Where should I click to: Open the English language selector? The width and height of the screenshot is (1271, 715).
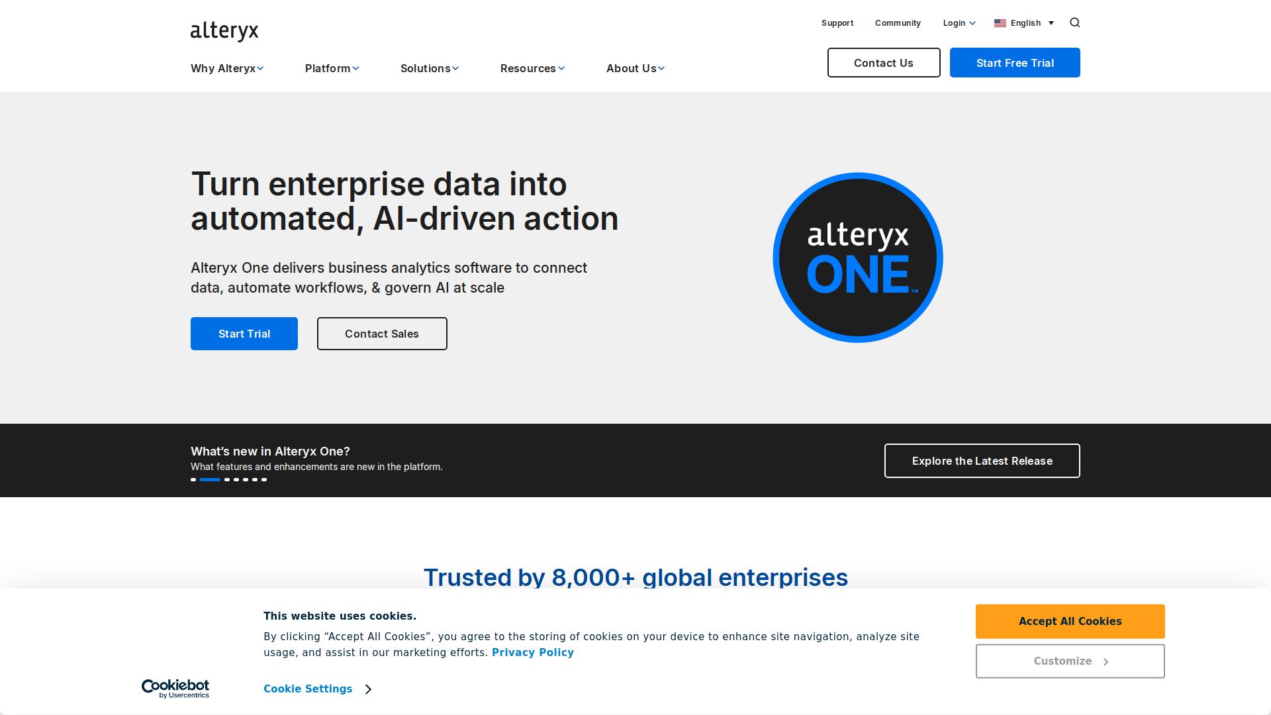pos(1024,23)
